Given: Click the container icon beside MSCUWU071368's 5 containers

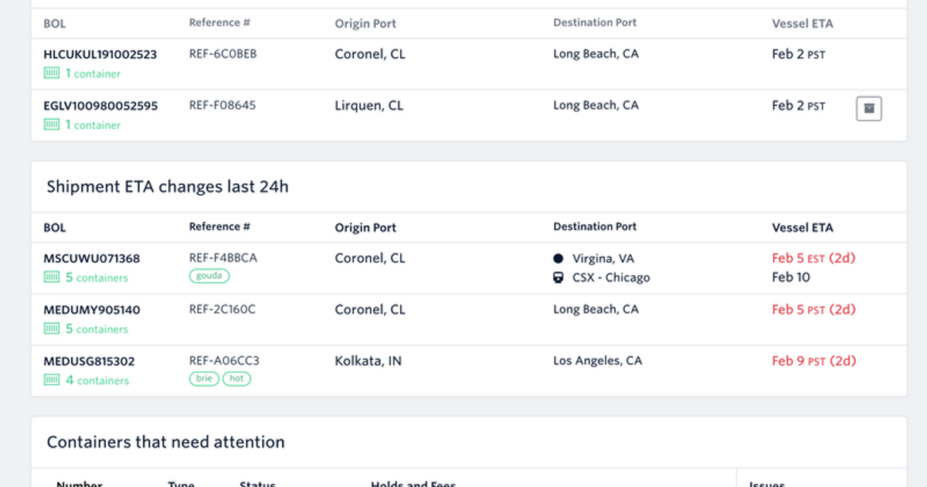Looking at the screenshot, I should pos(51,278).
